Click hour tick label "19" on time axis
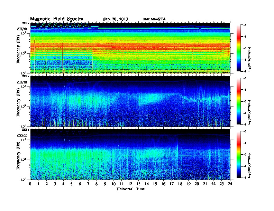Viewport: 274px width, 211px height. pyautogui.click(x=188, y=184)
